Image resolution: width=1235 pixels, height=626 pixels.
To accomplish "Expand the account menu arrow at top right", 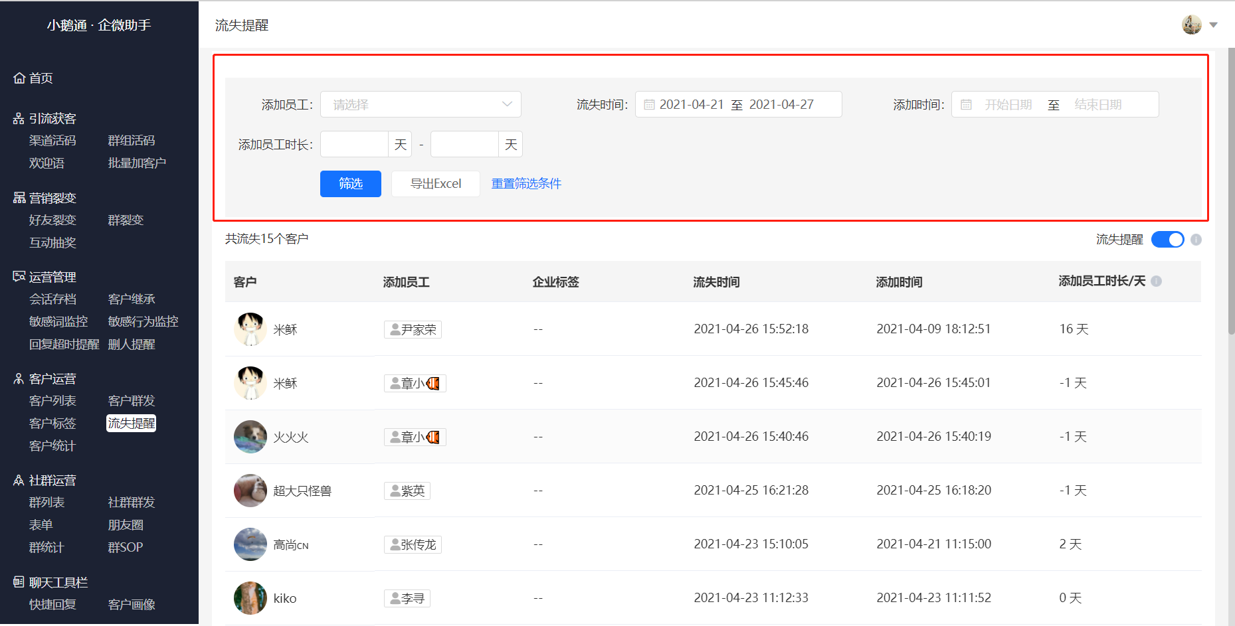I will [x=1213, y=25].
